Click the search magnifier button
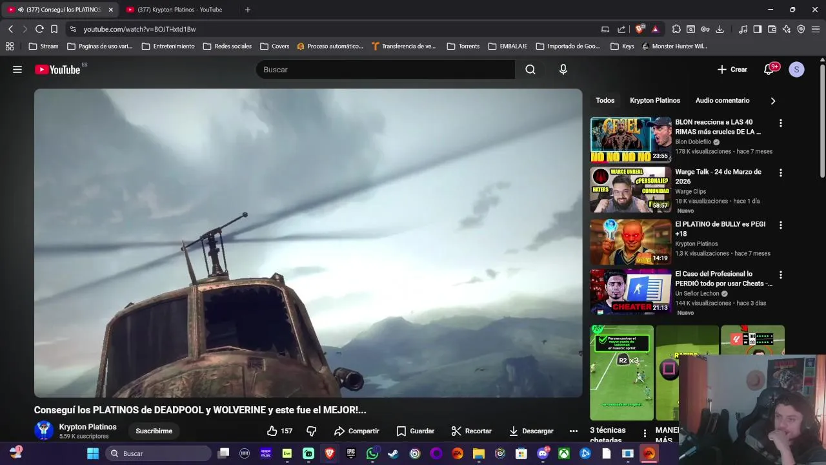Viewport: 826px width, 465px height. coord(530,70)
